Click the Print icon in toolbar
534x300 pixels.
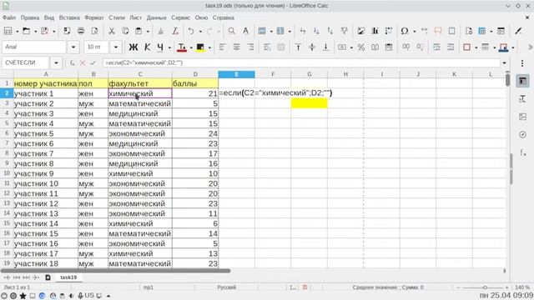click(x=81, y=31)
